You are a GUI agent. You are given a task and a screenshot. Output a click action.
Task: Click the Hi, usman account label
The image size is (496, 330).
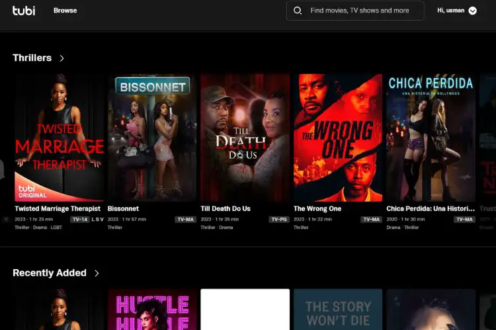pos(451,11)
